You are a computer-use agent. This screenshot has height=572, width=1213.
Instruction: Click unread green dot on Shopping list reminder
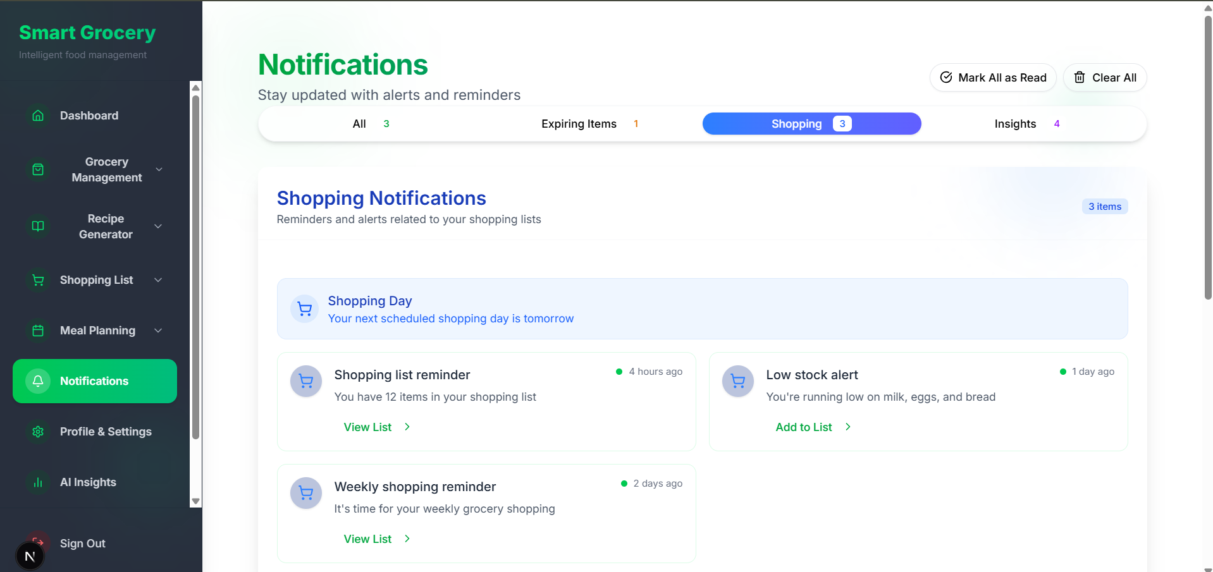click(619, 372)
